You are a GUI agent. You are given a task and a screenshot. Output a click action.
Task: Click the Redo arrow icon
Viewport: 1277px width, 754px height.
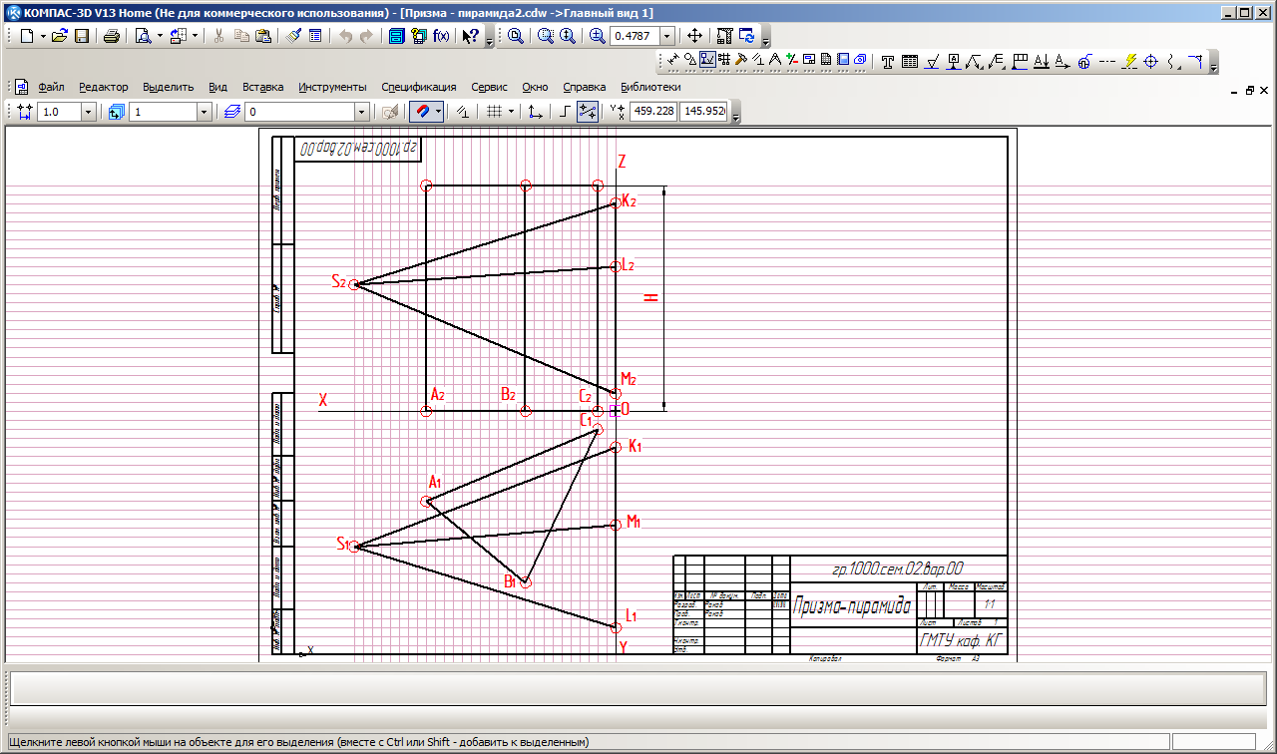point(366,36)
